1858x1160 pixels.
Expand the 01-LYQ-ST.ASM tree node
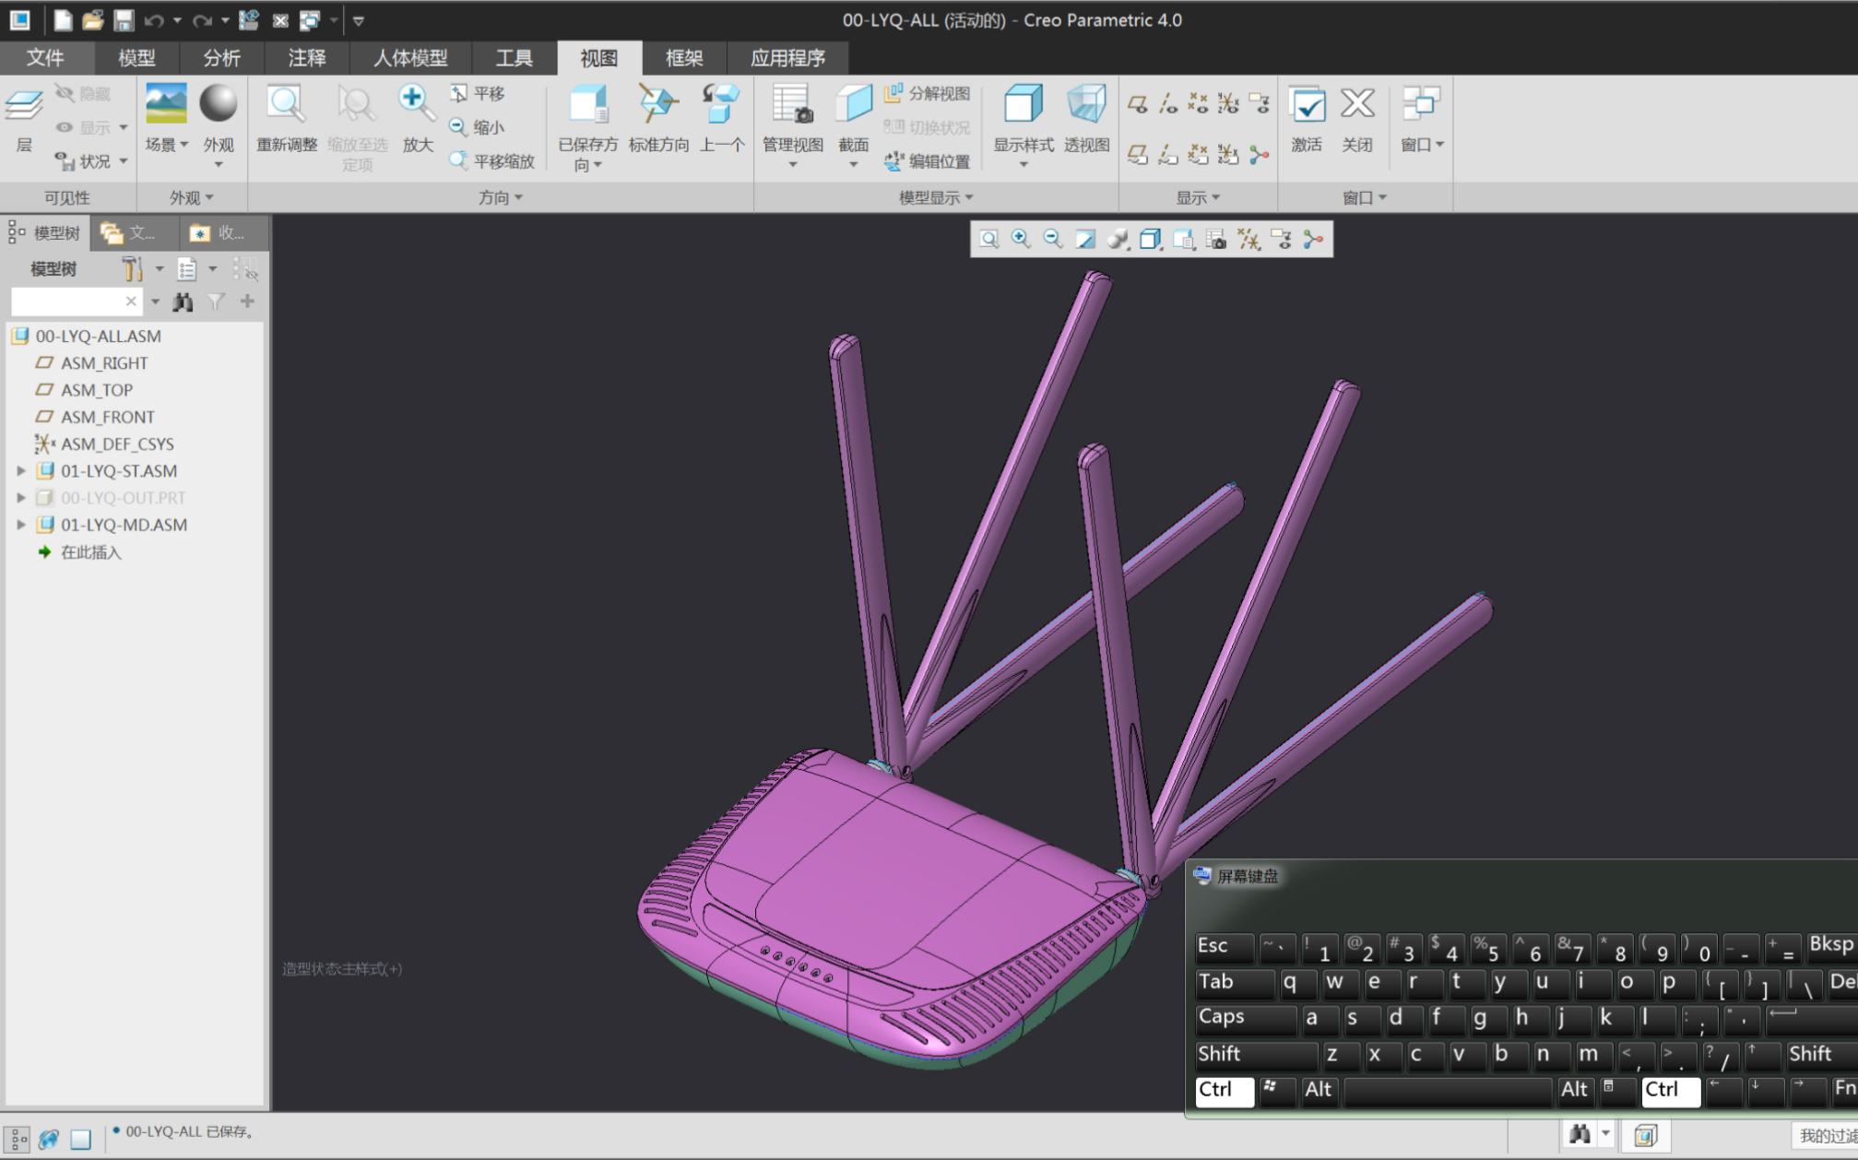(x=21, y=471)
